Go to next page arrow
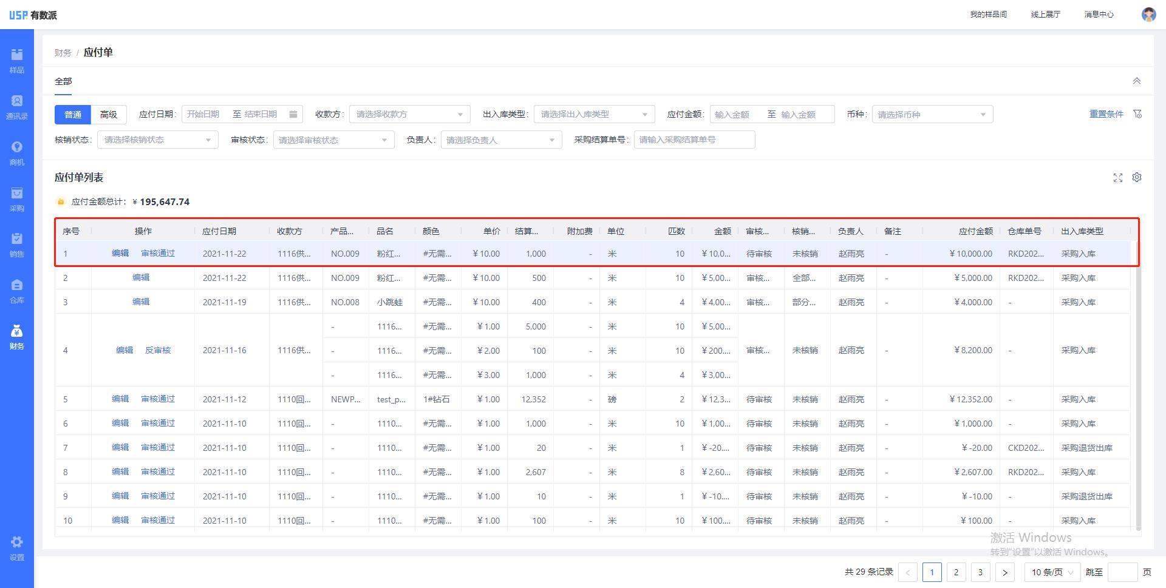This screenshot has width=1166, height=588. point(1005,572)
